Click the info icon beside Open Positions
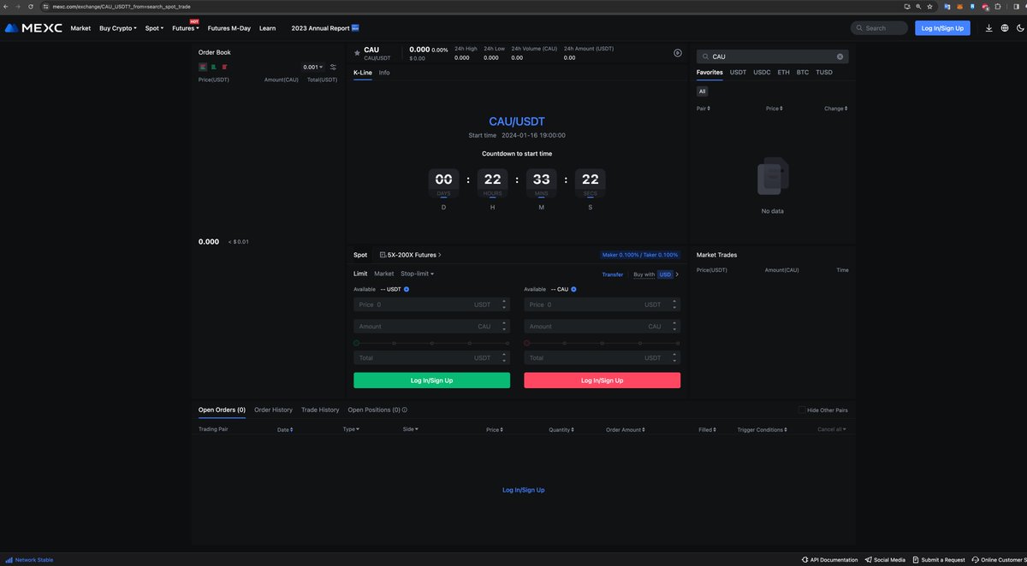The image size is (1027, 566). (405, 410)
